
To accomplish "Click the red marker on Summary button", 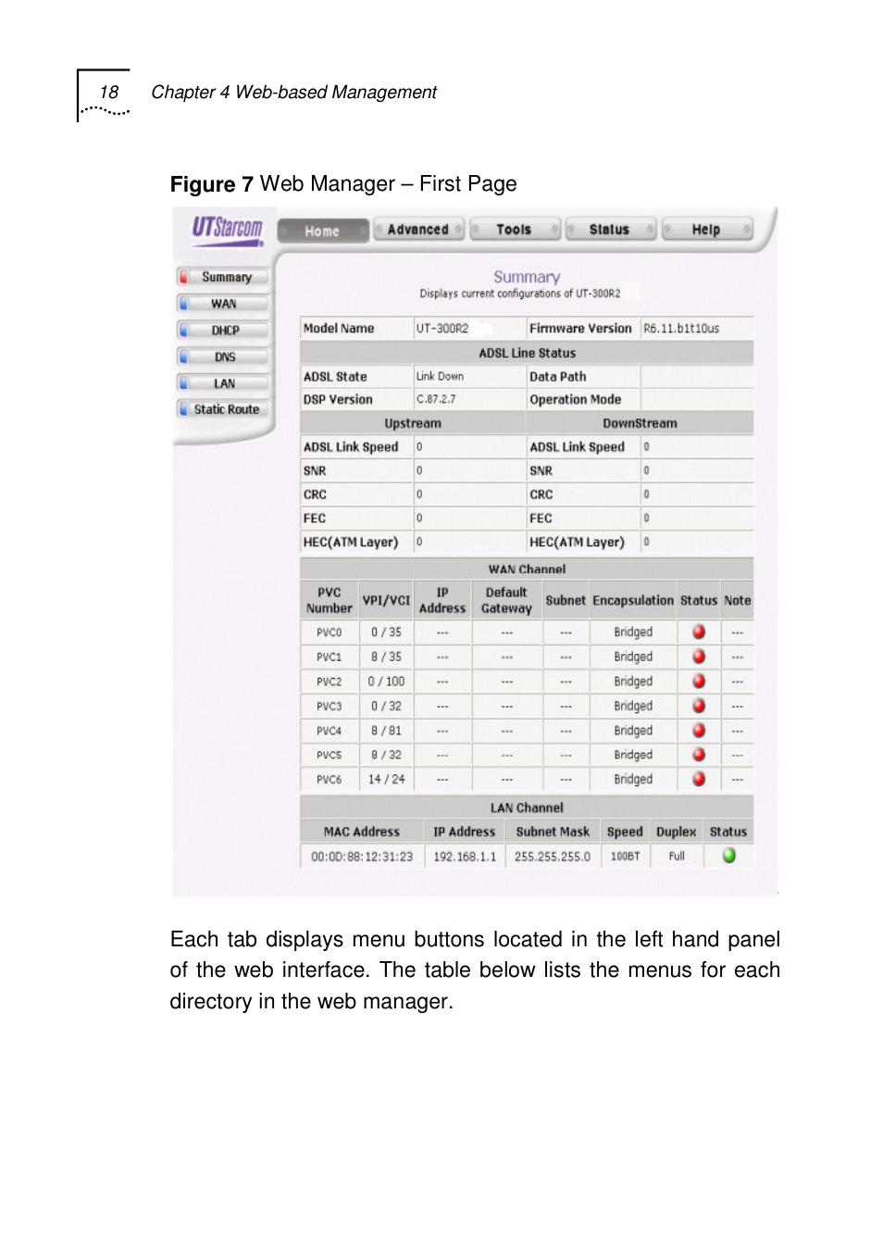I will [183, 277].
